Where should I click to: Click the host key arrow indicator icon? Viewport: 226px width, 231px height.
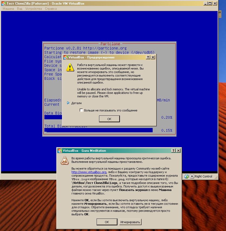click(192, 176)
